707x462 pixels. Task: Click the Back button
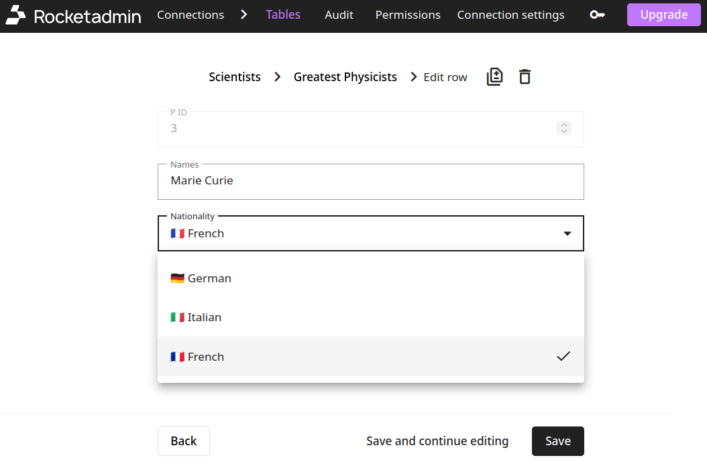pos(184,441)
